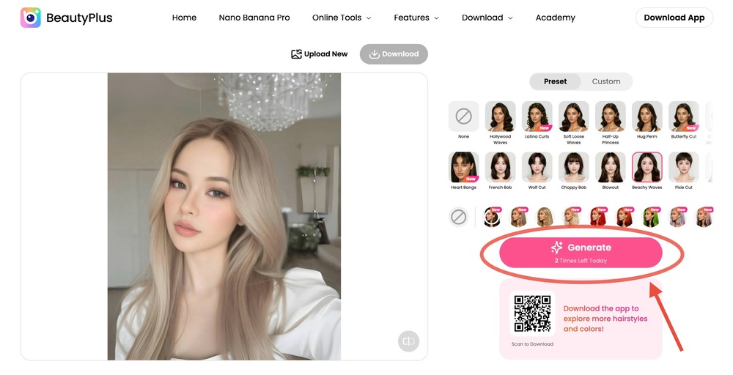
Task: Open the Nano Banana Pro menu item
Action: (254, 18)
